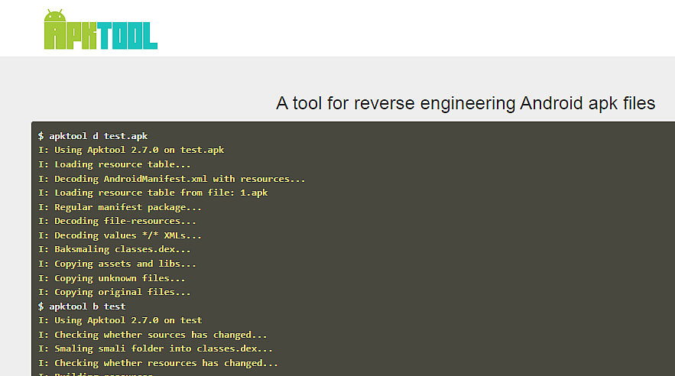Image resolution: width=675 pixels, height=376 pixels.
Task: Click the Apktool logo
Action: click(100, 32)
